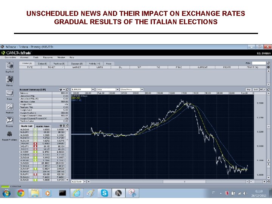Viewport: 272px width, 204px height.
Task: Sort trades by MARKET column header
Action: click(x=77, y=67)
